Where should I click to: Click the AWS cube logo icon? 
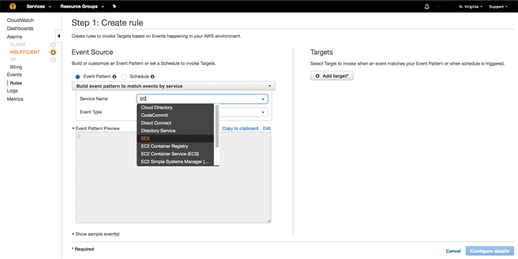tap(12, 6)
